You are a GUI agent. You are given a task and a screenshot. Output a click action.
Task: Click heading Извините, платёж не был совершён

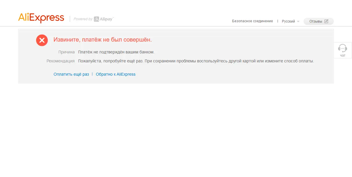click(x=102, y=40)
